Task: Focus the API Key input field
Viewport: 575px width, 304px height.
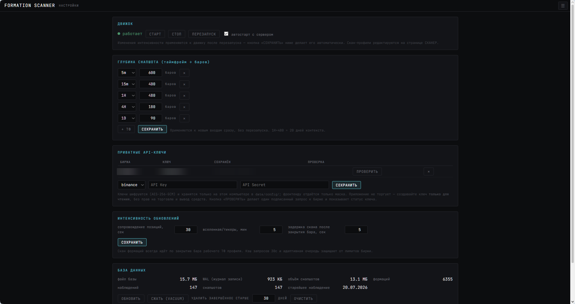Action: click(x=193, y=185)
